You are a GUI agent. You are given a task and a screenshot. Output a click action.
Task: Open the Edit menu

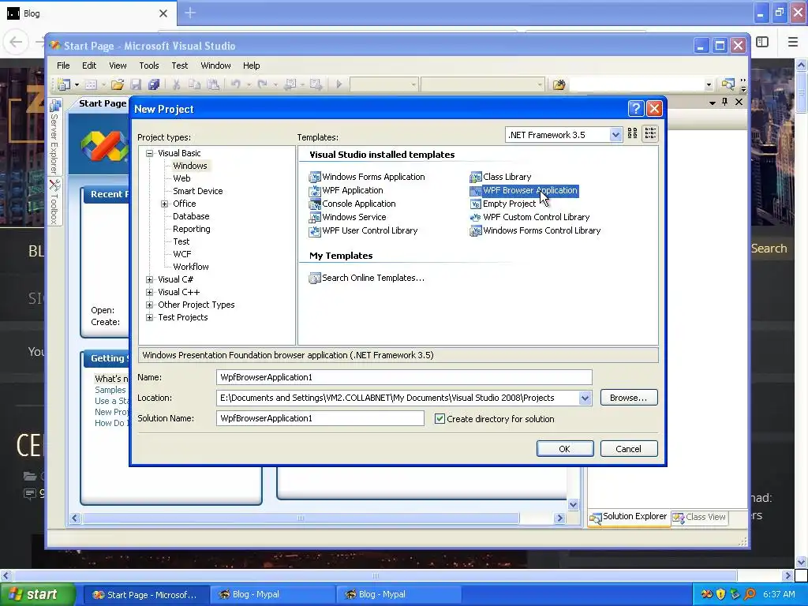(x=89, y=65)
